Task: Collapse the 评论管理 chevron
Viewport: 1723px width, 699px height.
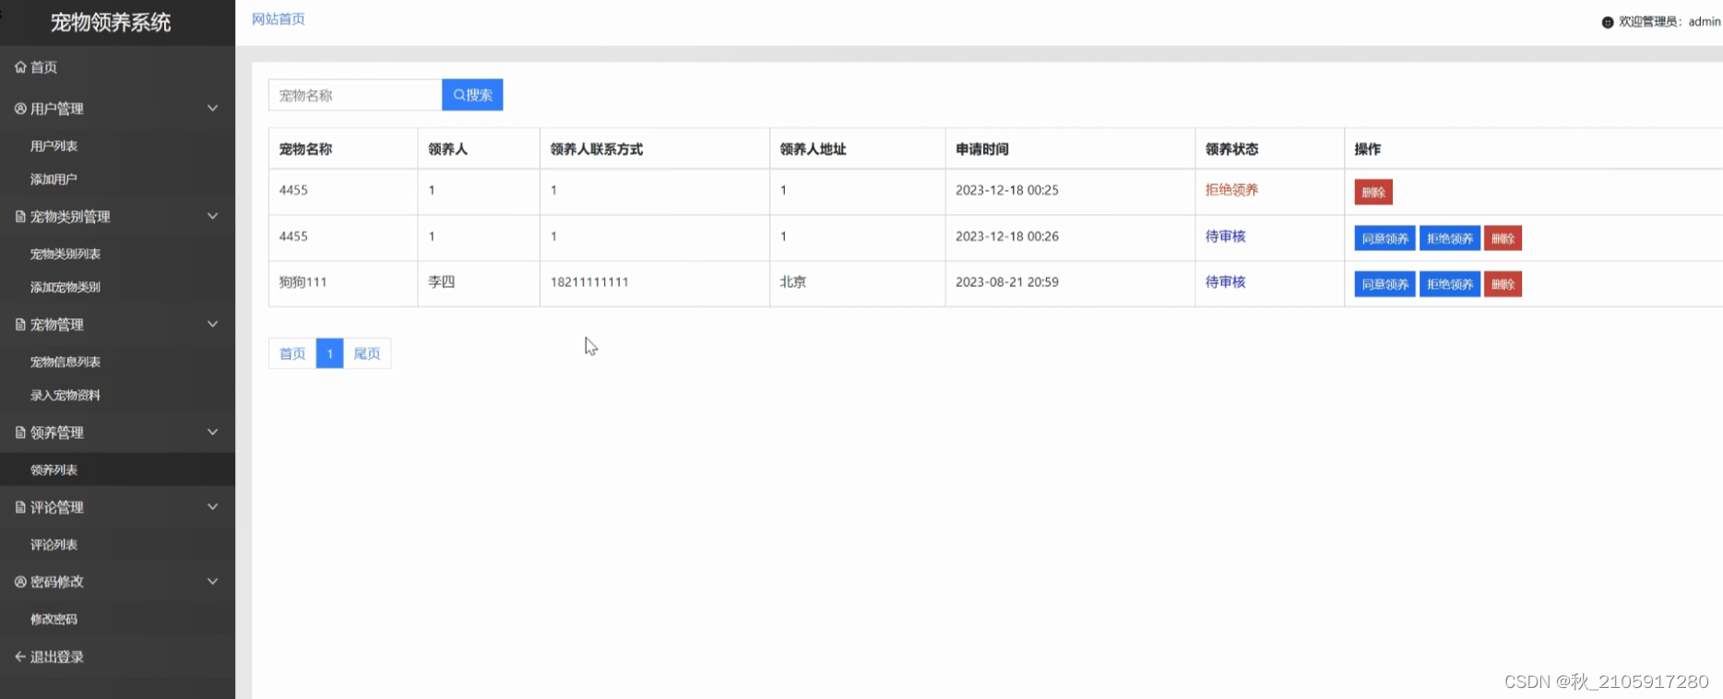Action: tap(212, 506)
